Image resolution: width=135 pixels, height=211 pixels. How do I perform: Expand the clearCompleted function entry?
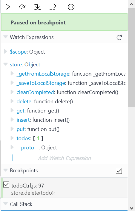click(x=12, y=92)
